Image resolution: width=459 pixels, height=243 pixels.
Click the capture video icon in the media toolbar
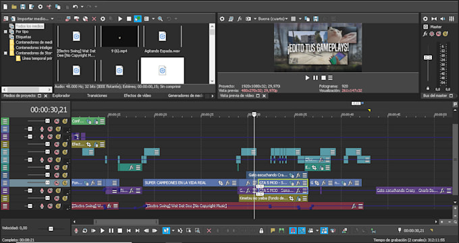[x=76, y=19]
